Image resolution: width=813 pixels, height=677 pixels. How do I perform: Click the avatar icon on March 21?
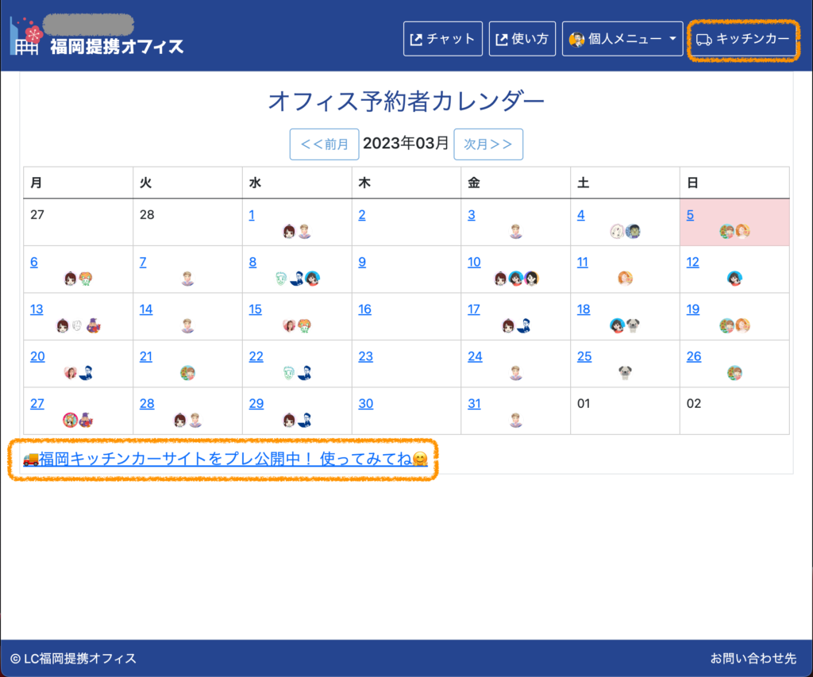click(x=187, y=372)
